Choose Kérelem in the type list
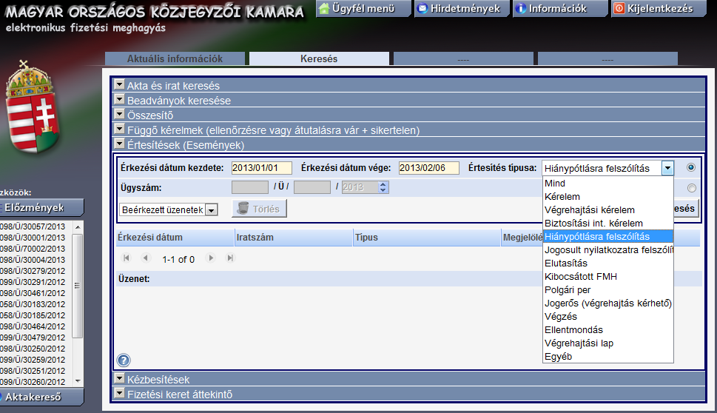The width and height of the screenshot is (717, 413). pyautogui.click(x=607, y=197)
